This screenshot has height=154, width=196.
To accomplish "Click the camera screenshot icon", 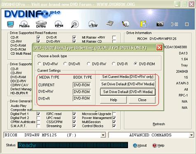I will tap(160, 24).
